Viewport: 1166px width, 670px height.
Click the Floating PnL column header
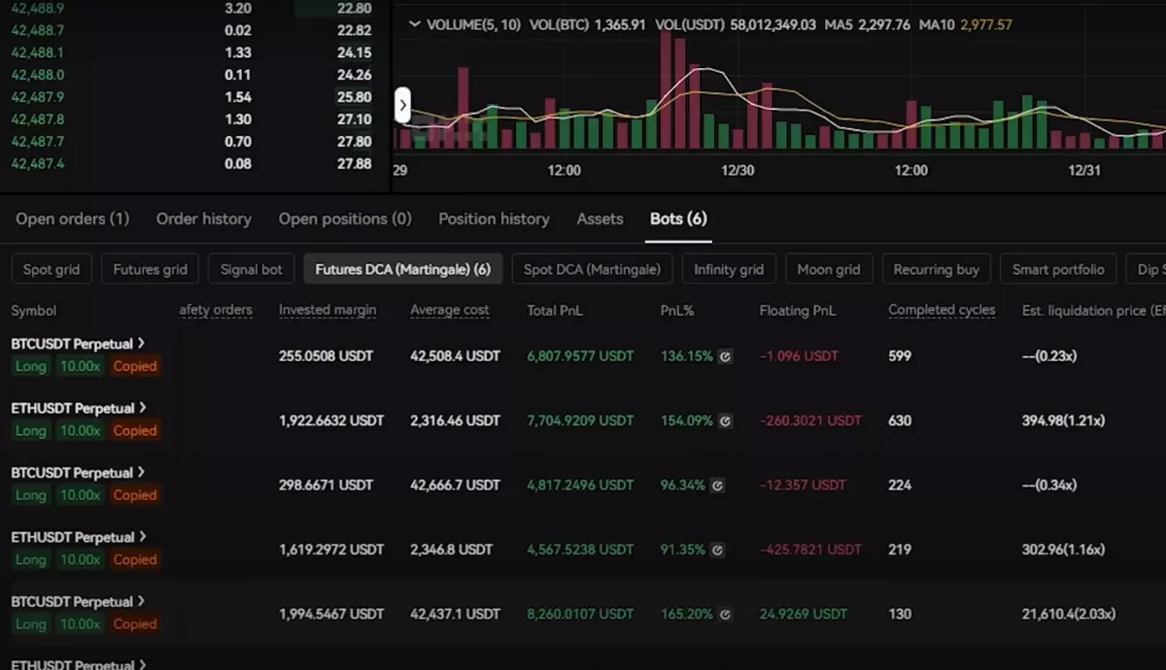[798, 311]
